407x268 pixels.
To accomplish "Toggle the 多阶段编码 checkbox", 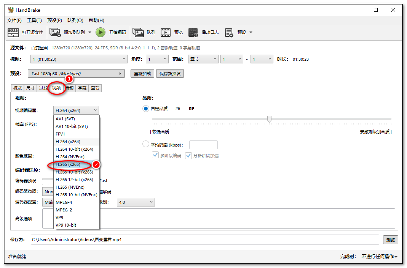I will point(155,155).
